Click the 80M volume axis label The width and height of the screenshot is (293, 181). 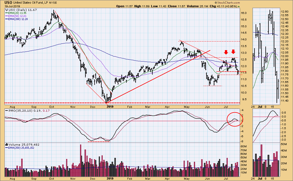[244, 146]
